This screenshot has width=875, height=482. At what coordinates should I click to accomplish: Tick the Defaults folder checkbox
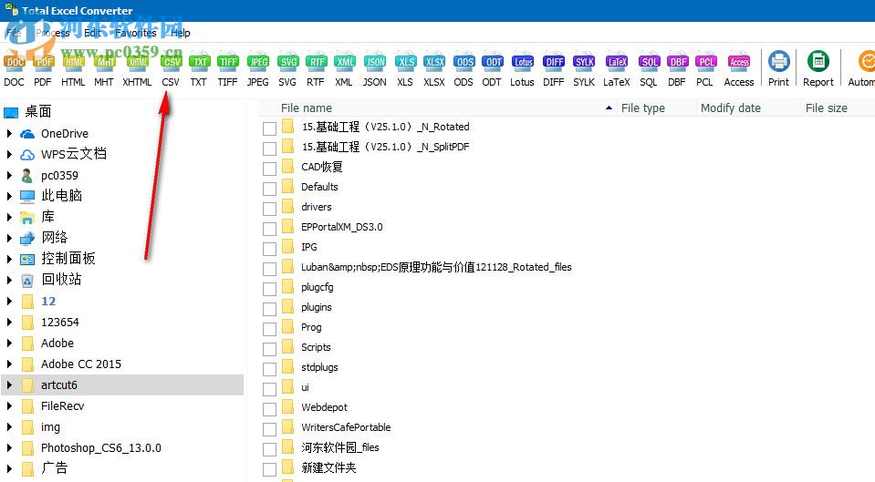[269, 189]
